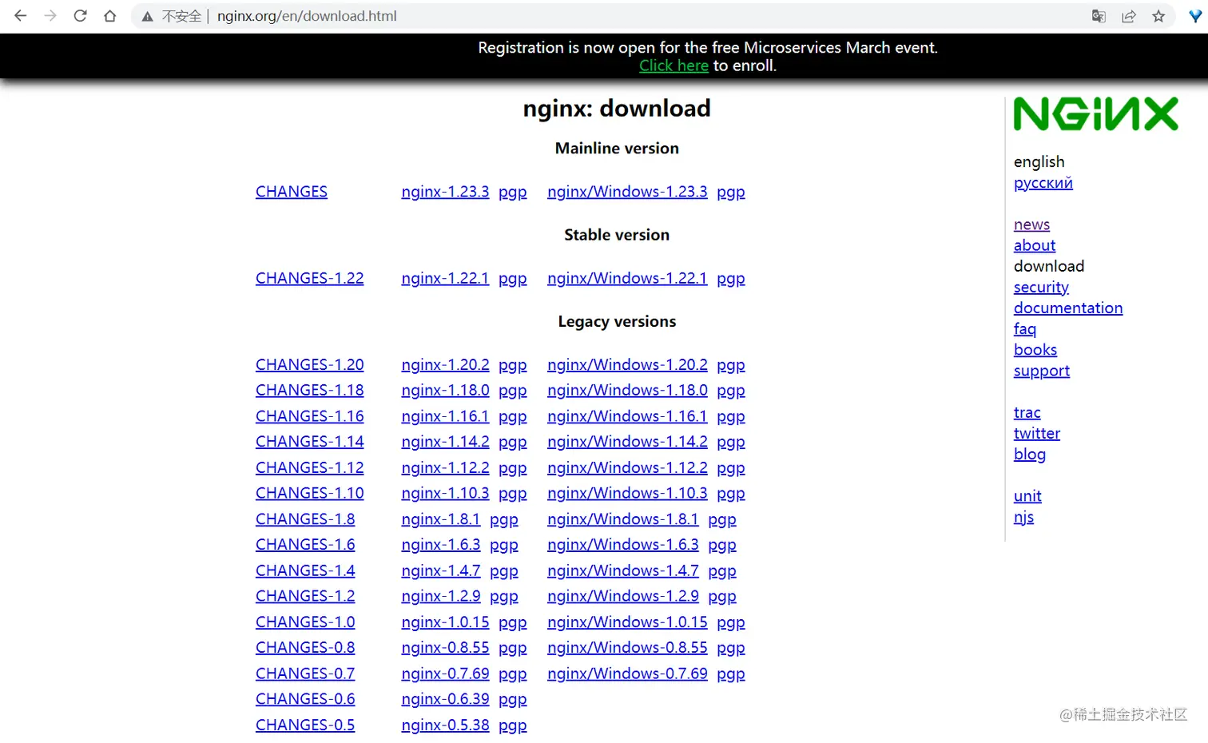Download nginx/Windows-1.20.2
1208x743 pixels.
click(627, 364)
